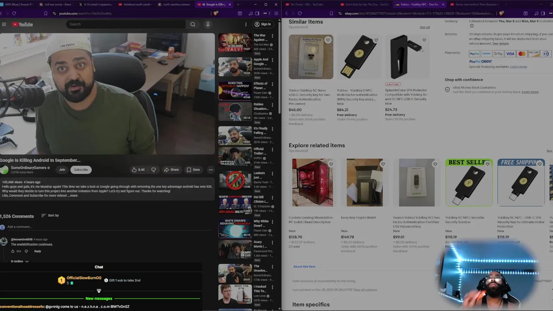Open the Brave VPN icon showing 2

coord(267,13)
